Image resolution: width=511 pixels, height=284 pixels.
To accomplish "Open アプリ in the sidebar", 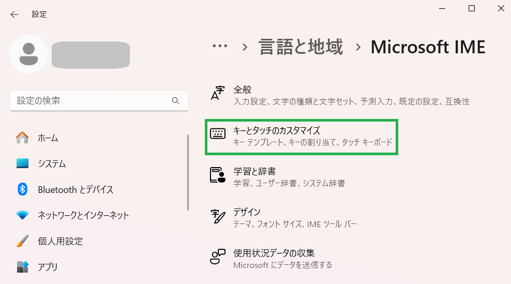I will (48, 267).
